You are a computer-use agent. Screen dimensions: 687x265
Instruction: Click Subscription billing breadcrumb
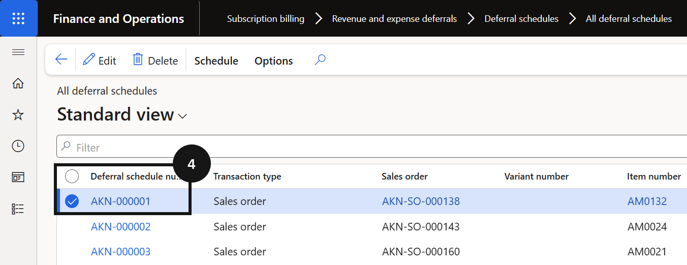coord(266,19)
